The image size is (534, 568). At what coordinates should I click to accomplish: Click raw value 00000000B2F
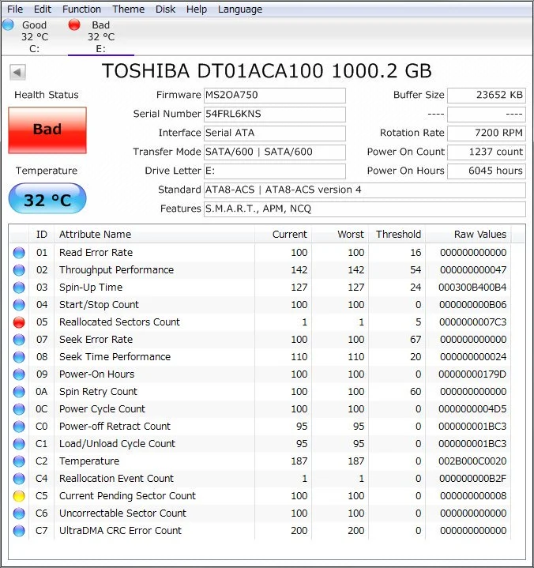click(x=472, y=479)
